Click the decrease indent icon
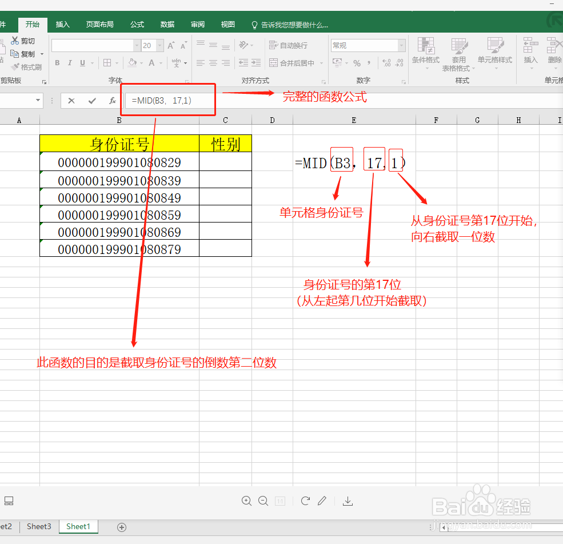Screen dimensions: 563x544 point(243,63)
